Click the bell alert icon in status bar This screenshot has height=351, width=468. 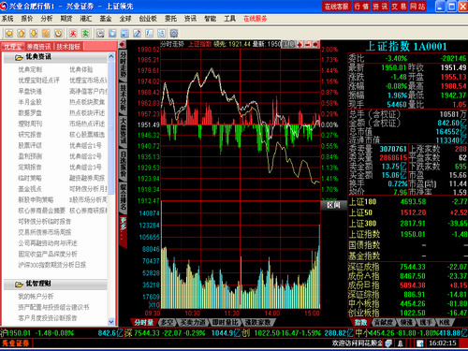pos(400,344)
